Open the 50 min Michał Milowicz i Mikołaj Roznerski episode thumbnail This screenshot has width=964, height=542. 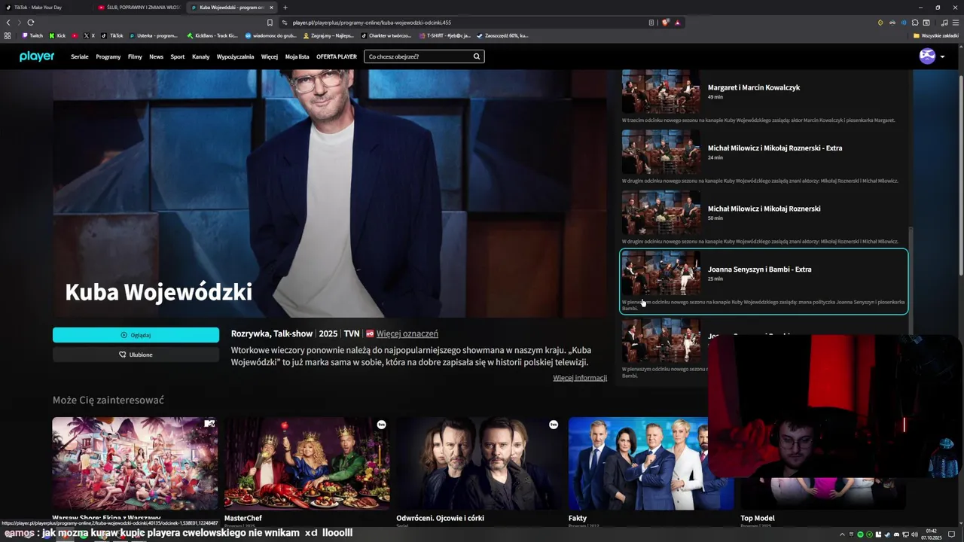pos(660,213)
